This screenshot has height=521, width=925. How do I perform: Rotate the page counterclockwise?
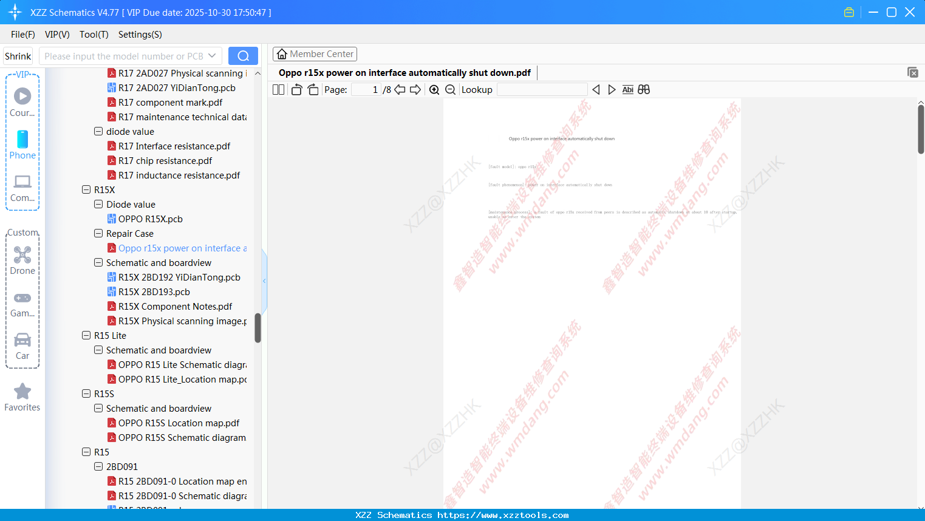296,90
